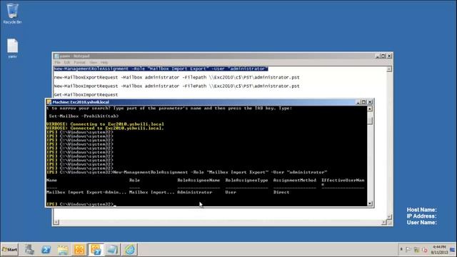The height and width of the screenshot is (257, 457).
Task: Show hidden system tray icons
Action: (401, 250)
